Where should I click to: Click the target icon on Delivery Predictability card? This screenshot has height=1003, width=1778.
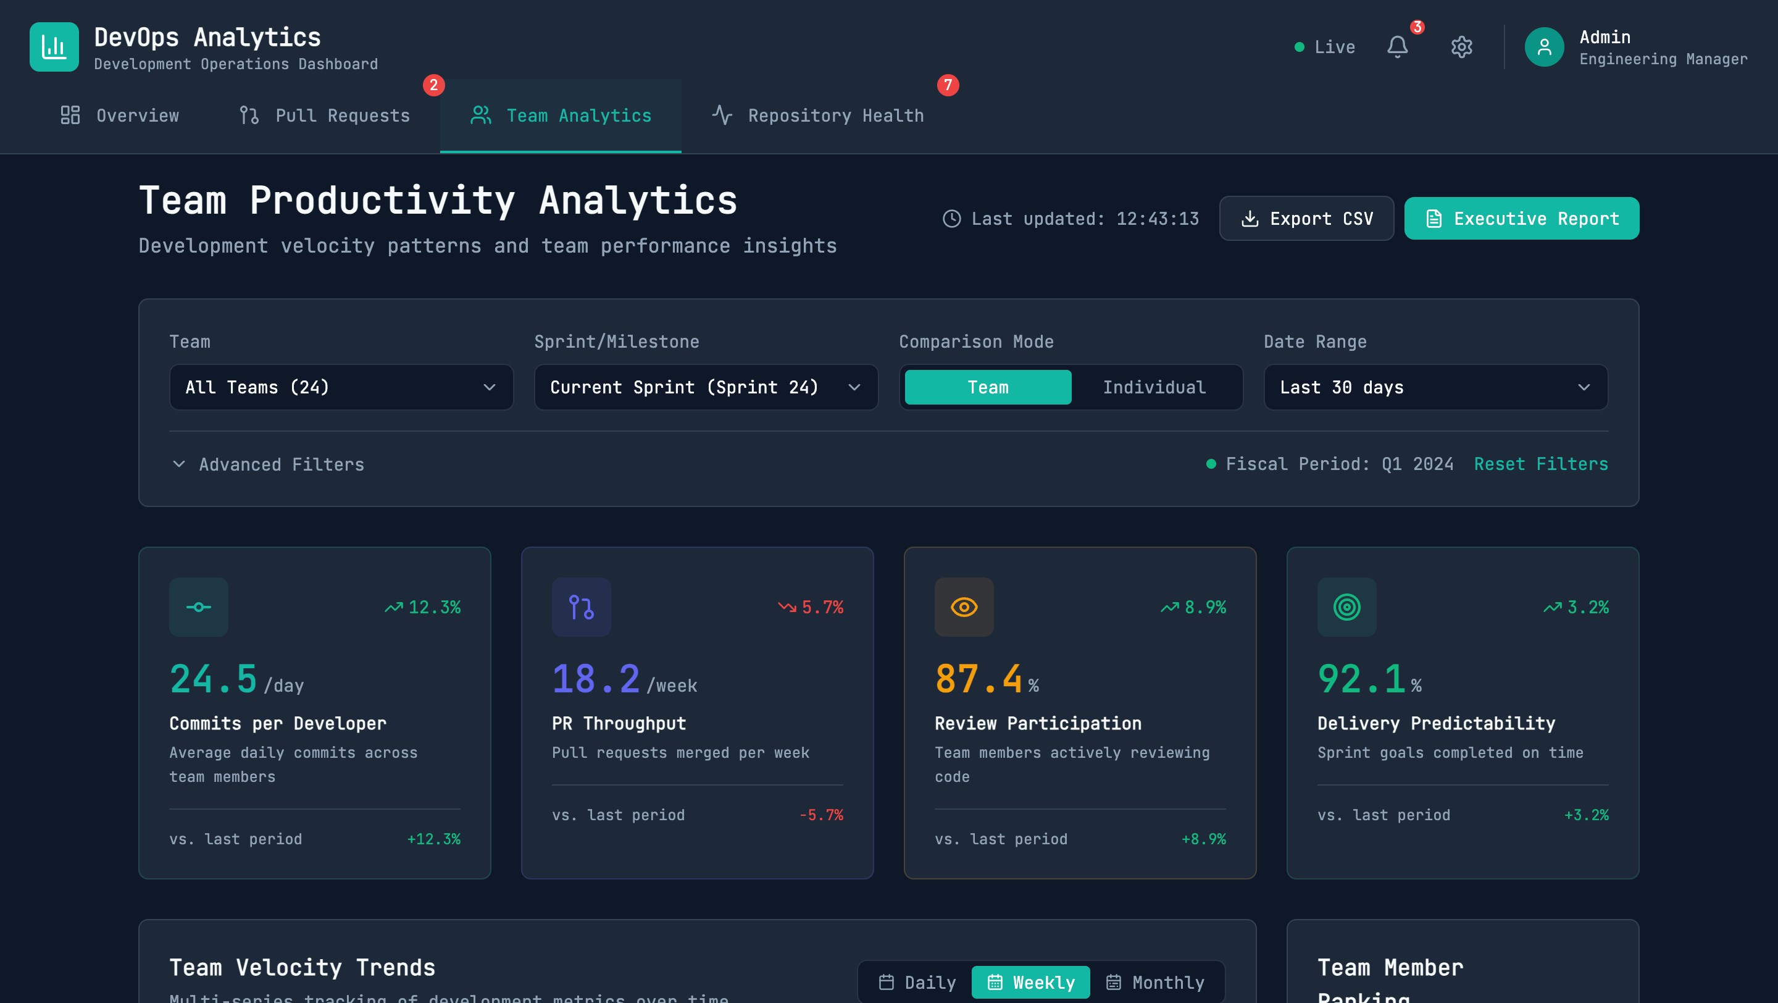tap(1346, 606)
